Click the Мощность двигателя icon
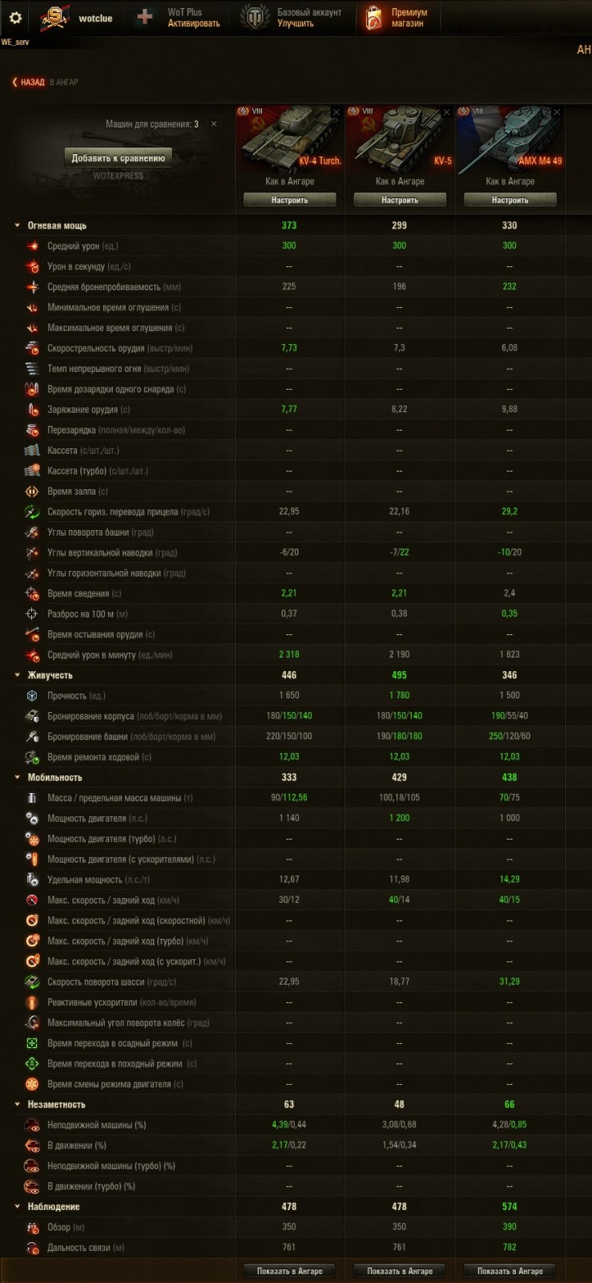 tap(32, 817)
